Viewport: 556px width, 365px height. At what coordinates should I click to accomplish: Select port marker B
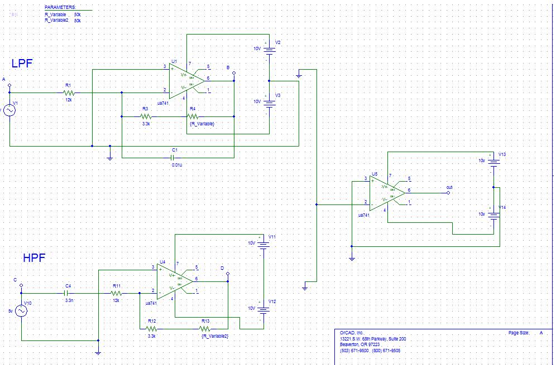[x=234, y=74]
